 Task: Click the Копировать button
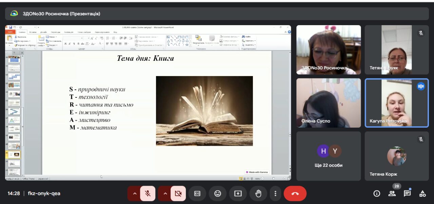click(22, 41)
